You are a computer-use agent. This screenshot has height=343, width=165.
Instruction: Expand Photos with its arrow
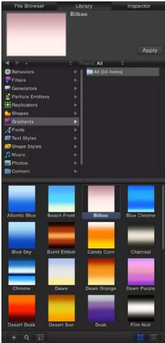click(x=76, y=163)
